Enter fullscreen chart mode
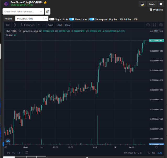 point(154,25)
